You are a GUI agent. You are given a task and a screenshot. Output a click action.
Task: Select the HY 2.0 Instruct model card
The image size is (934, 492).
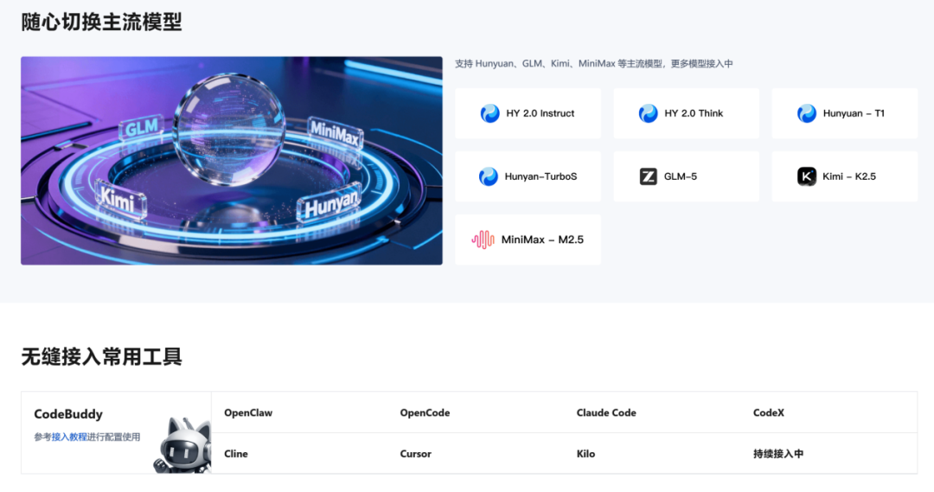pyautogui.click(x=528, y=113)
